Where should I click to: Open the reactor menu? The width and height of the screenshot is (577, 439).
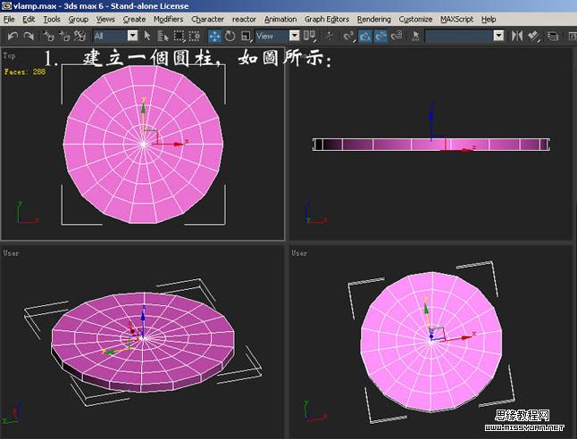tap(244, 19)
